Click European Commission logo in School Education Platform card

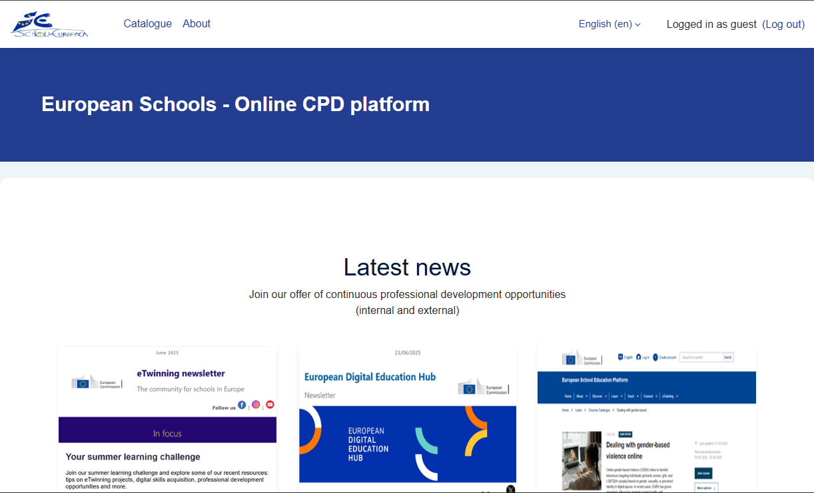582,359
